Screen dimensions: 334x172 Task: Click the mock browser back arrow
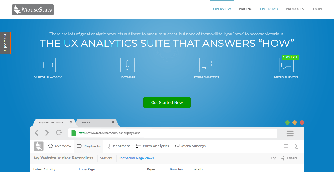point(37,133)
